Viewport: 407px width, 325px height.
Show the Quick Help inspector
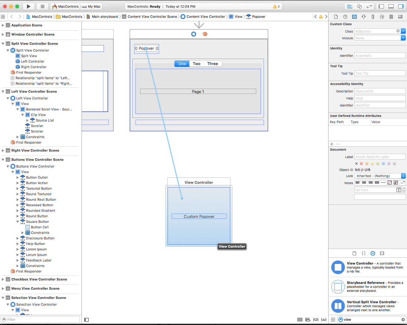[x=345, y=17]
